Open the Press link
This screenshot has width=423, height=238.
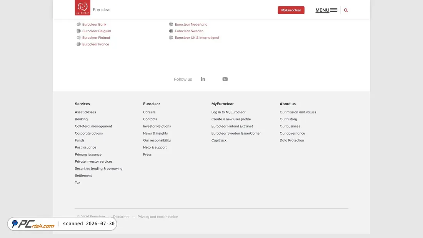(147, 154)
